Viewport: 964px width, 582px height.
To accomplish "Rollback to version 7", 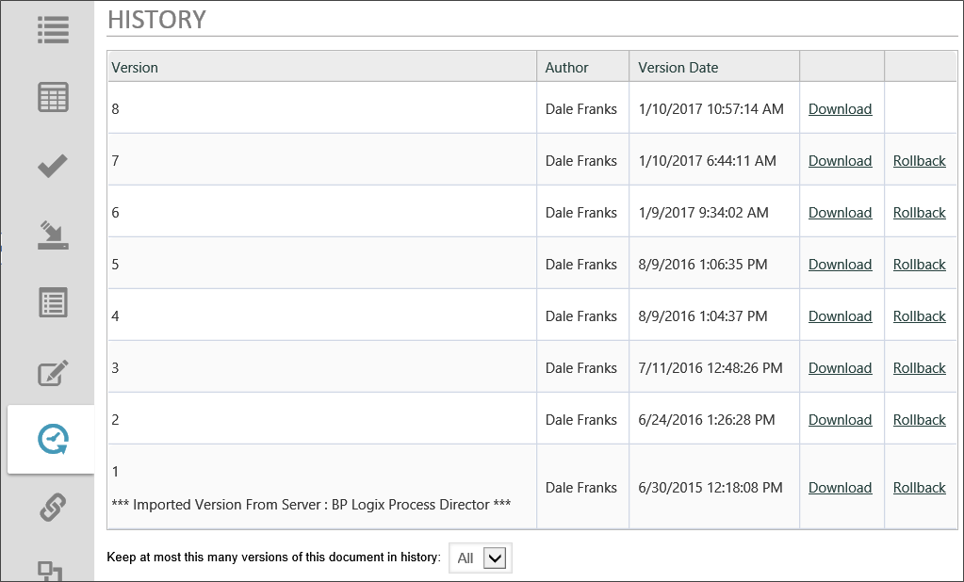I will [919, 160].
